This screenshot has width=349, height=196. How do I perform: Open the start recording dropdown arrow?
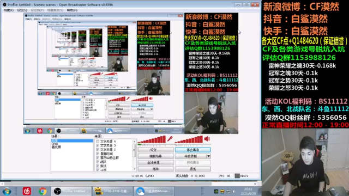[208, 156]
